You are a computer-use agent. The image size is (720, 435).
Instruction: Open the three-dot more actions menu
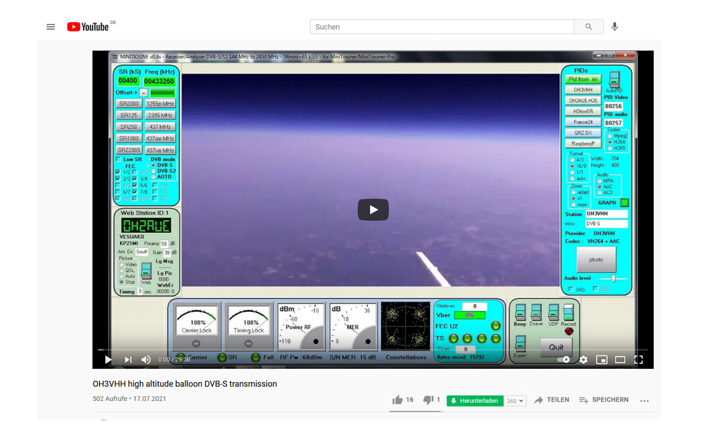coord(644,401)
